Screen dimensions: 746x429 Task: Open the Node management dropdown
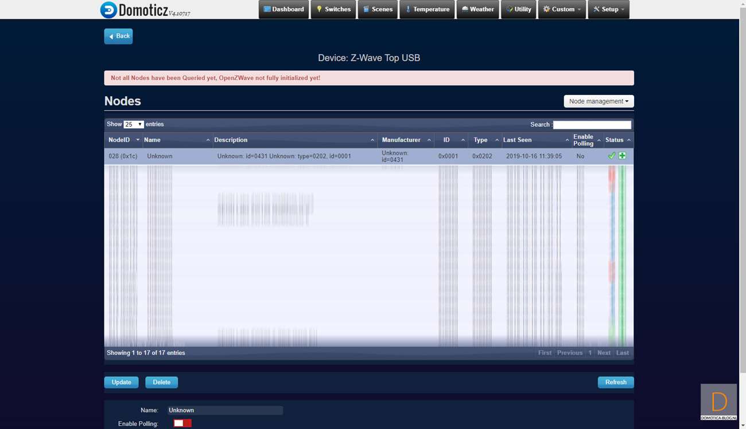(x=599, y=101)
